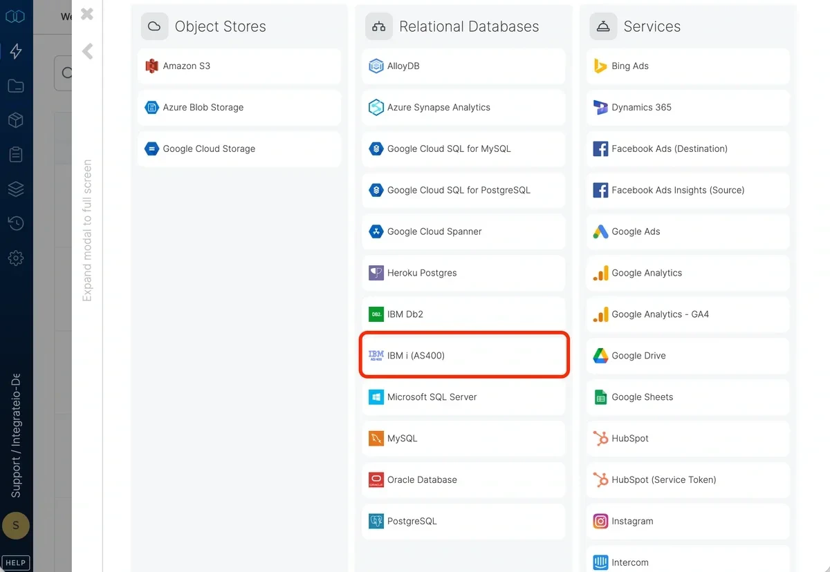Click the Amazon S3 logo icon
830x572 pixels.
(x=151, y=66)
